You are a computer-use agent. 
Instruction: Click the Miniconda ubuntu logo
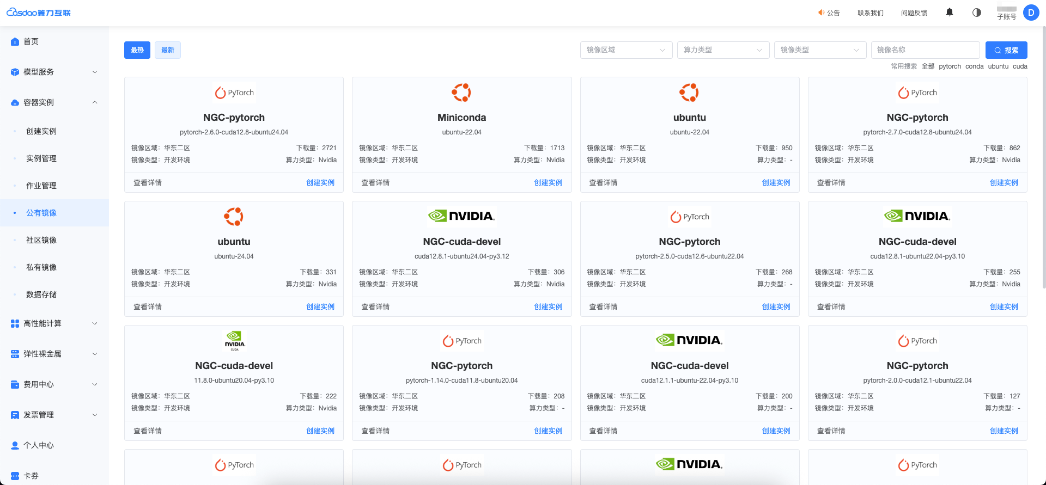[461, 93]
